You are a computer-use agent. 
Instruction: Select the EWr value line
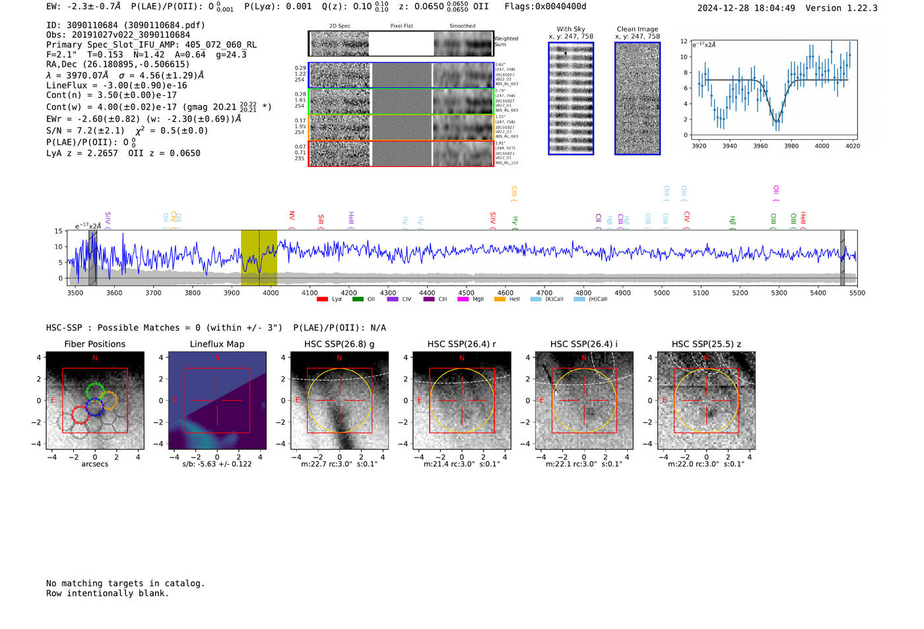click(143, 119)
